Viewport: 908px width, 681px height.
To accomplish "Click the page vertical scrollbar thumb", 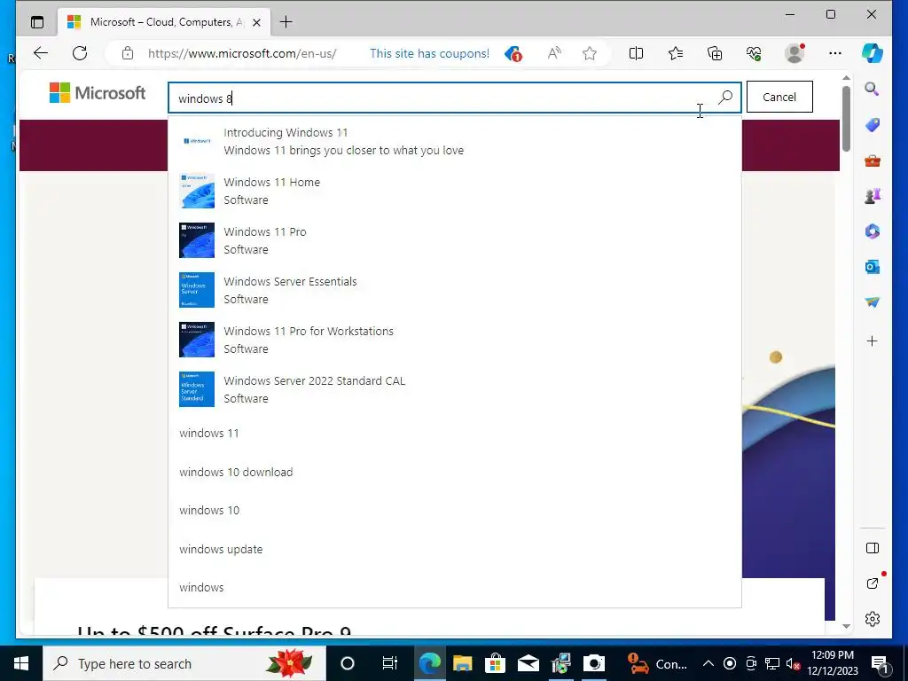I will pos(846,118).
